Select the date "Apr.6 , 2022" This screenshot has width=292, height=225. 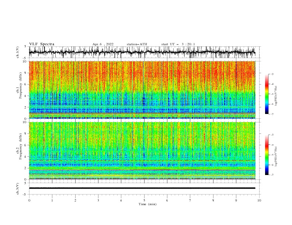(x=103, y=44)
